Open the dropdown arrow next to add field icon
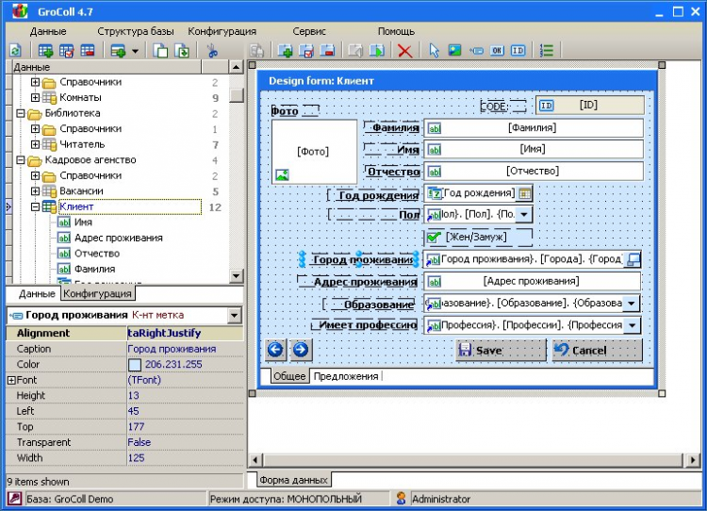 pos(135,51)
